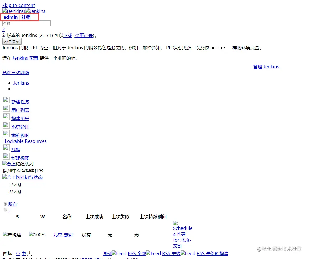
Task: Set icon size to 小
Action: pos(18,253)
